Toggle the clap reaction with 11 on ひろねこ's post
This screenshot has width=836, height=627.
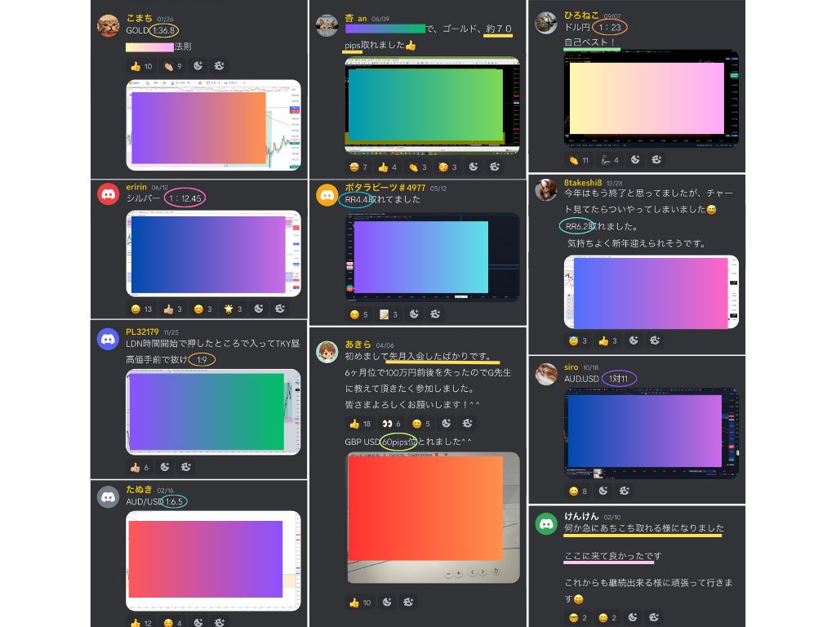[x=579, y=160]
